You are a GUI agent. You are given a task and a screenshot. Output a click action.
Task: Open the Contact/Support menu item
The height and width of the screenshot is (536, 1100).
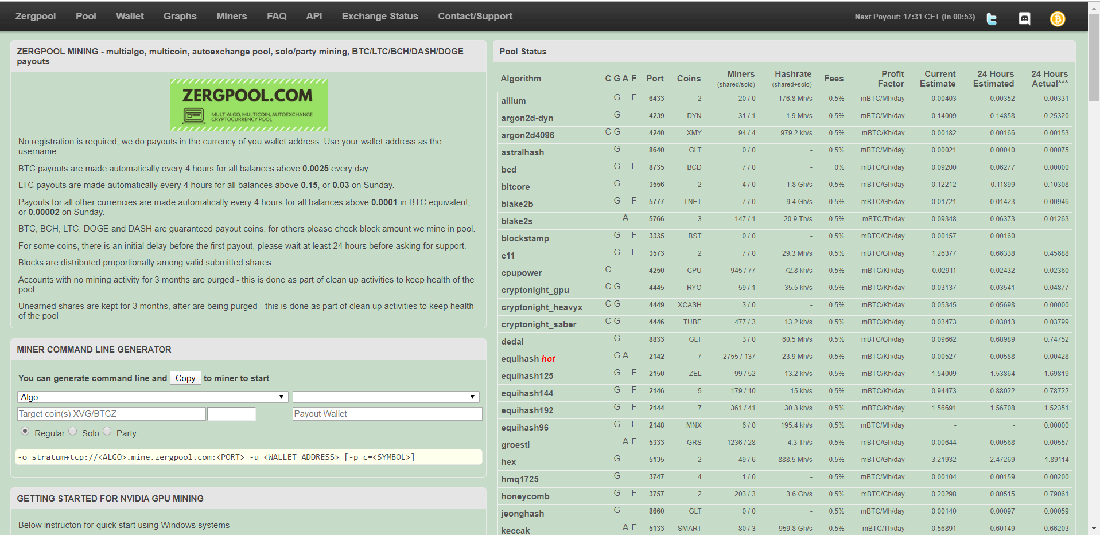(x=475, y=16)
